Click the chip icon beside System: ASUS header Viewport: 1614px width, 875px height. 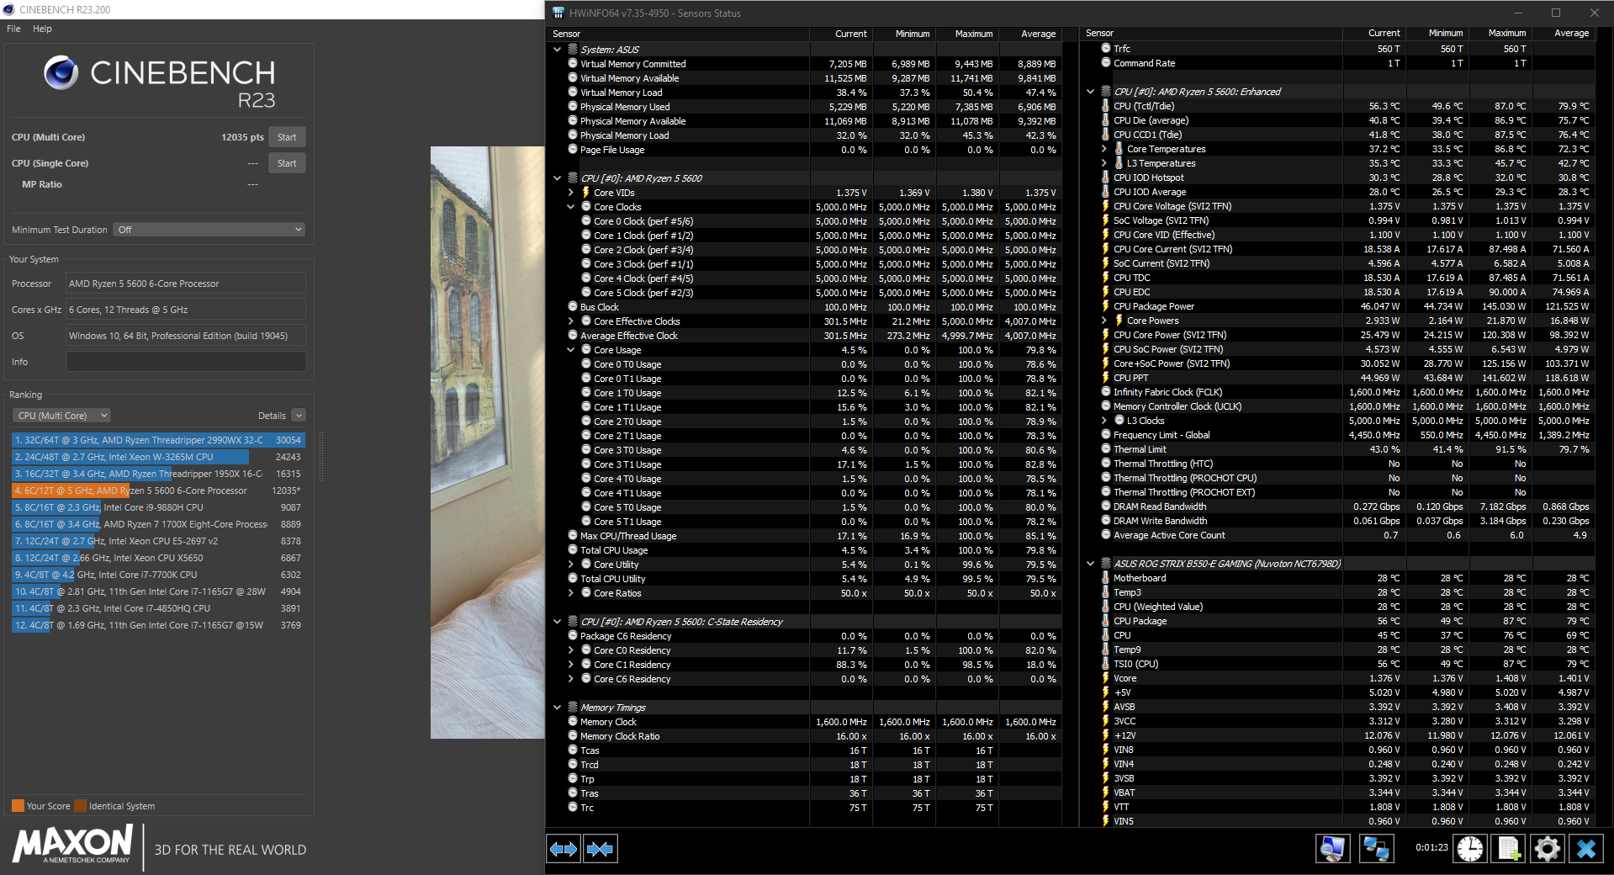pyautogui.click(x=573, y=50)
